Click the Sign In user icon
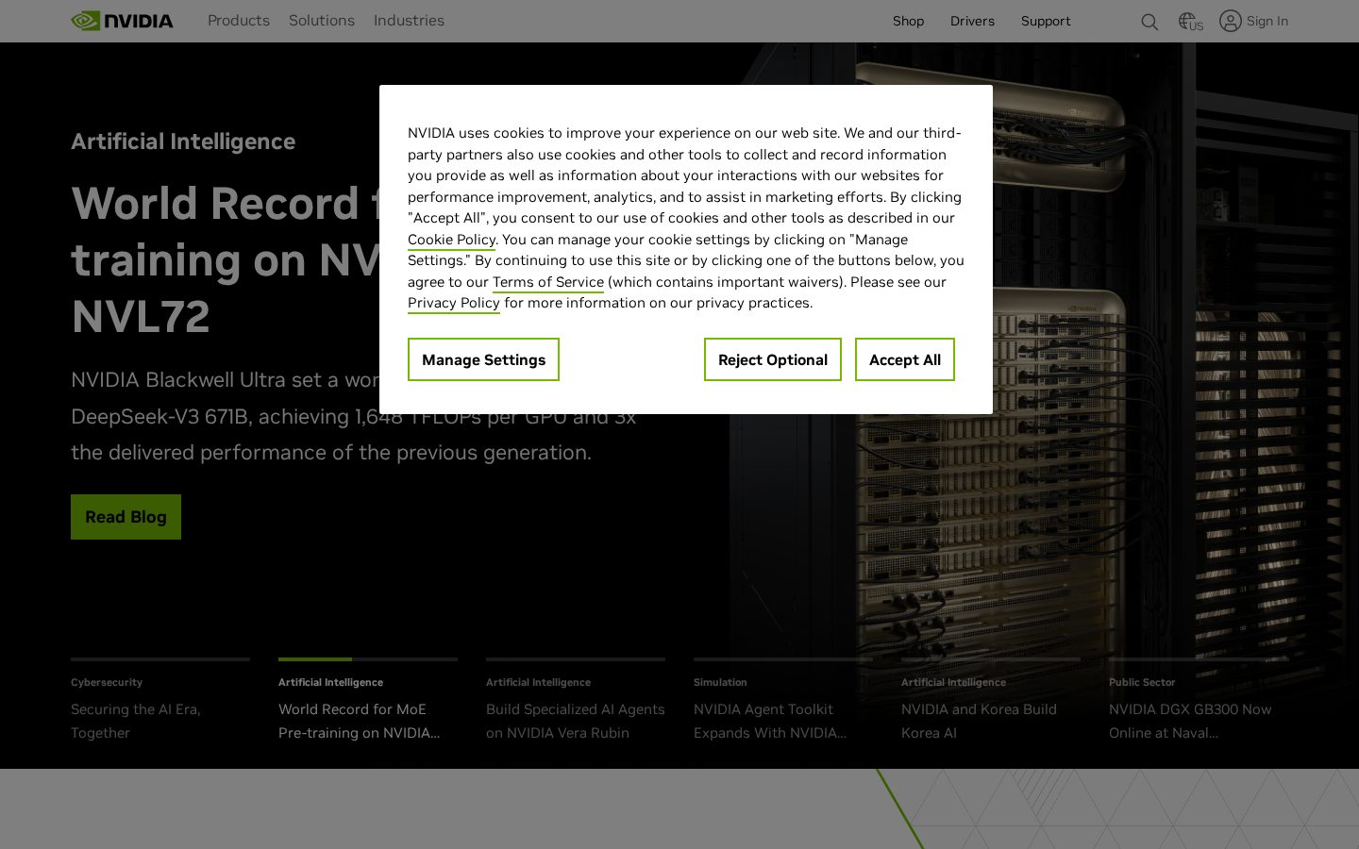The image size is (1359, 849). pos(1231,21)
